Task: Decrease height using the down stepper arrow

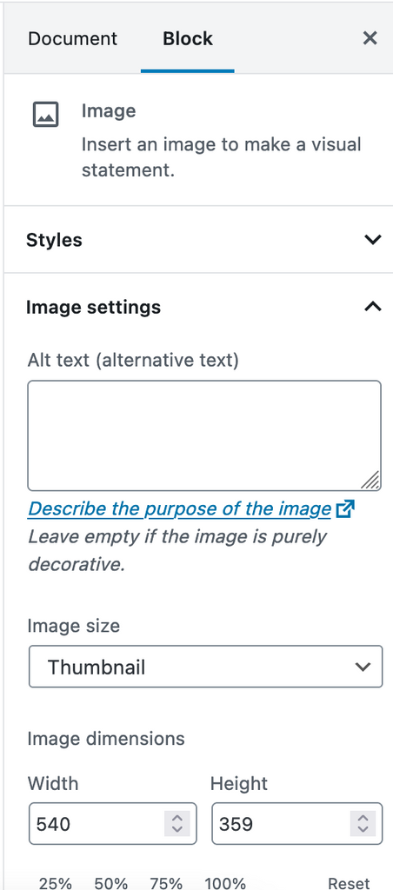Action: [363, 829]
